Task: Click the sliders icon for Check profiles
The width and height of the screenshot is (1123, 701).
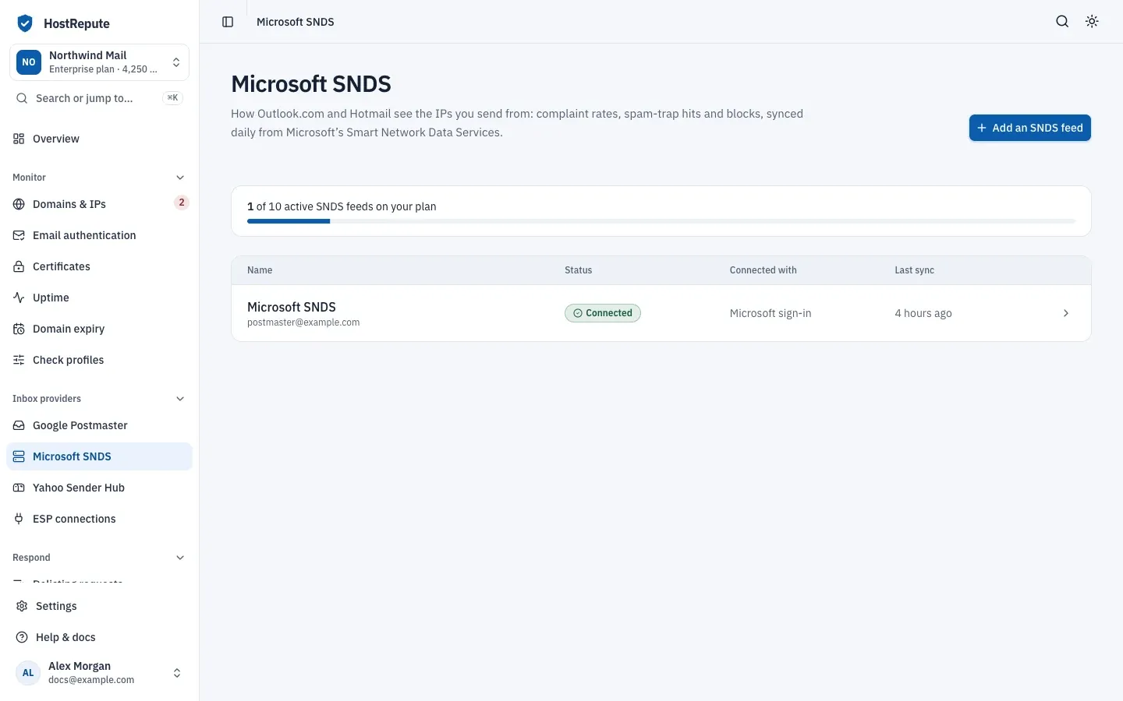Action: (19, 360)
